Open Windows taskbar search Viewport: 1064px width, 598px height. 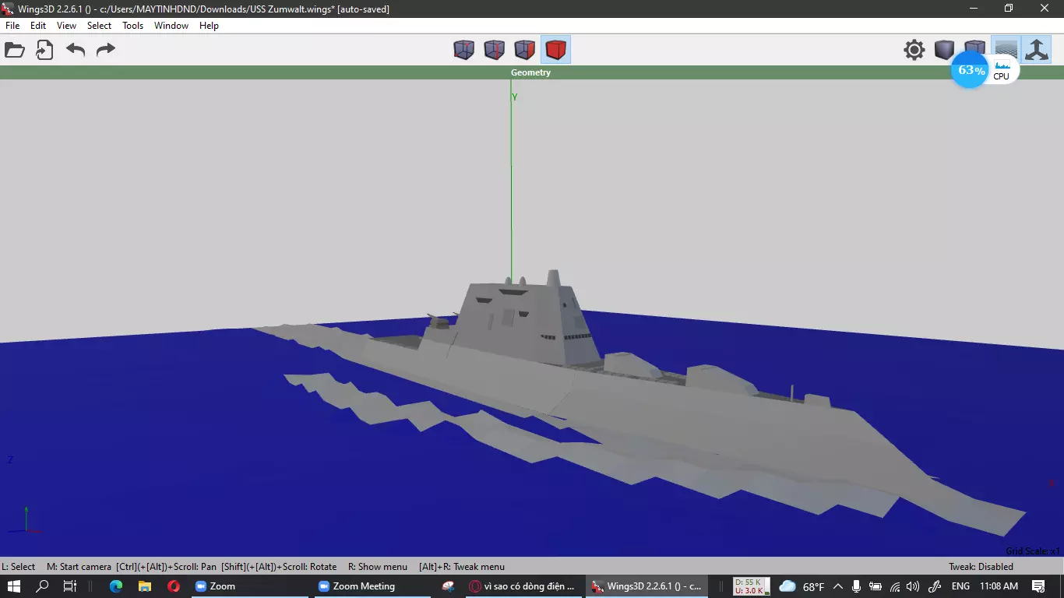coord(43,586)
